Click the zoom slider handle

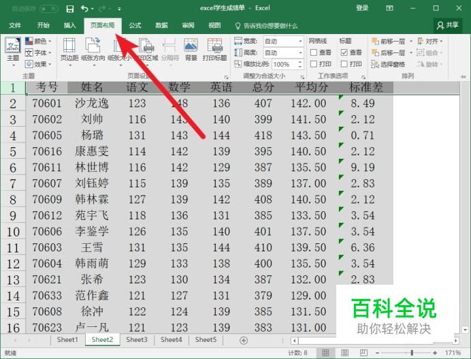412,353
